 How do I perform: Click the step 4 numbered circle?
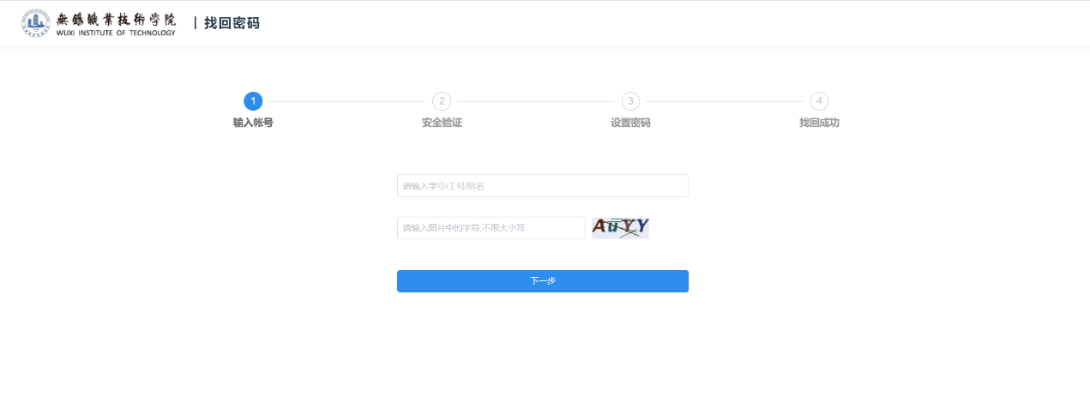tap(819, 101)
